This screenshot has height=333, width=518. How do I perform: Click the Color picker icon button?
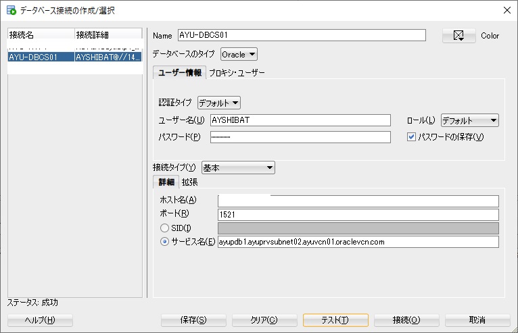pyautogui.click(x=458, y=35)
